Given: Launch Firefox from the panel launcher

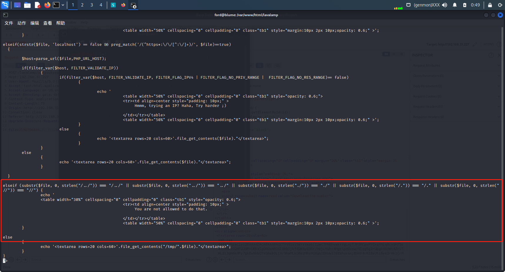Looking at the screenshot, I should (x=47, y=5).
